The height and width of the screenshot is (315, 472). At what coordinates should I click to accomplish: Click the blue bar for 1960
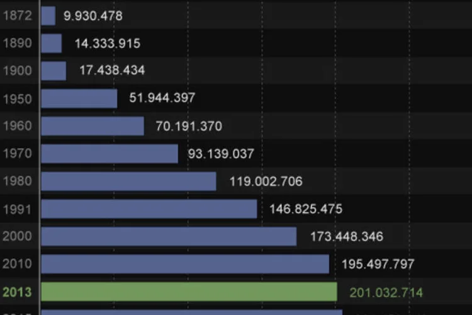tap(93, 126)
